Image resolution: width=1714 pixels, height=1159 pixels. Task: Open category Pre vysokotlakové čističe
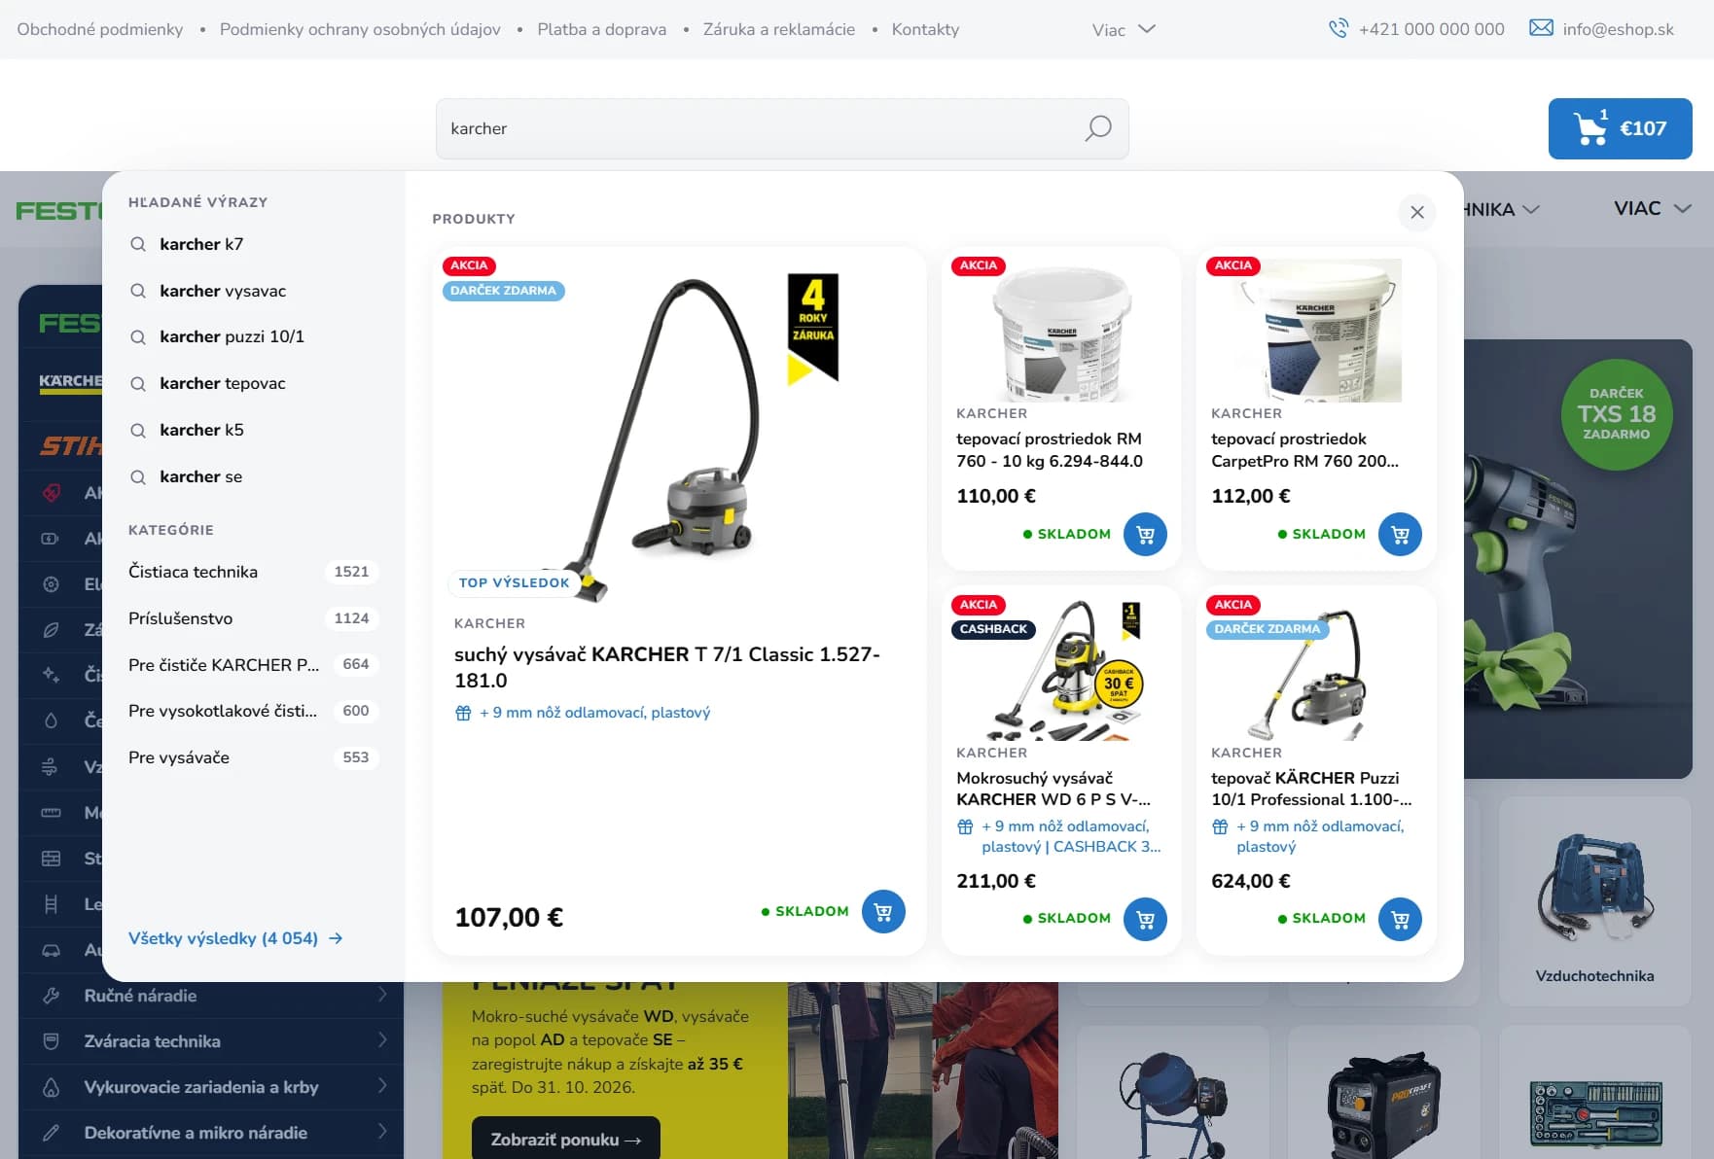coord(253,711)
